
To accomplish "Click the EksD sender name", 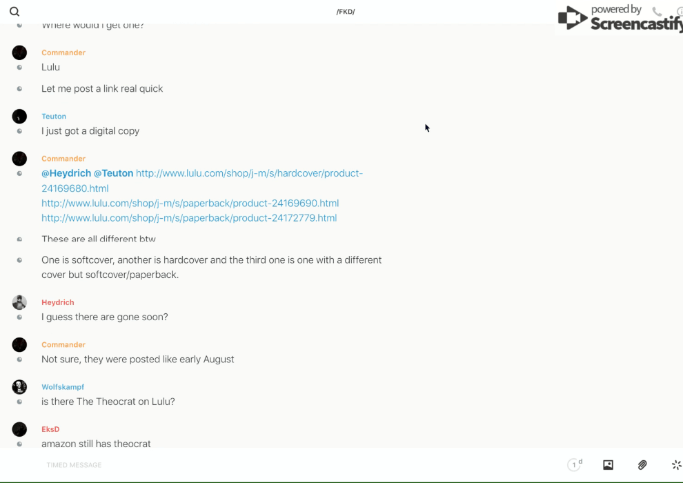I will [50, 429].
